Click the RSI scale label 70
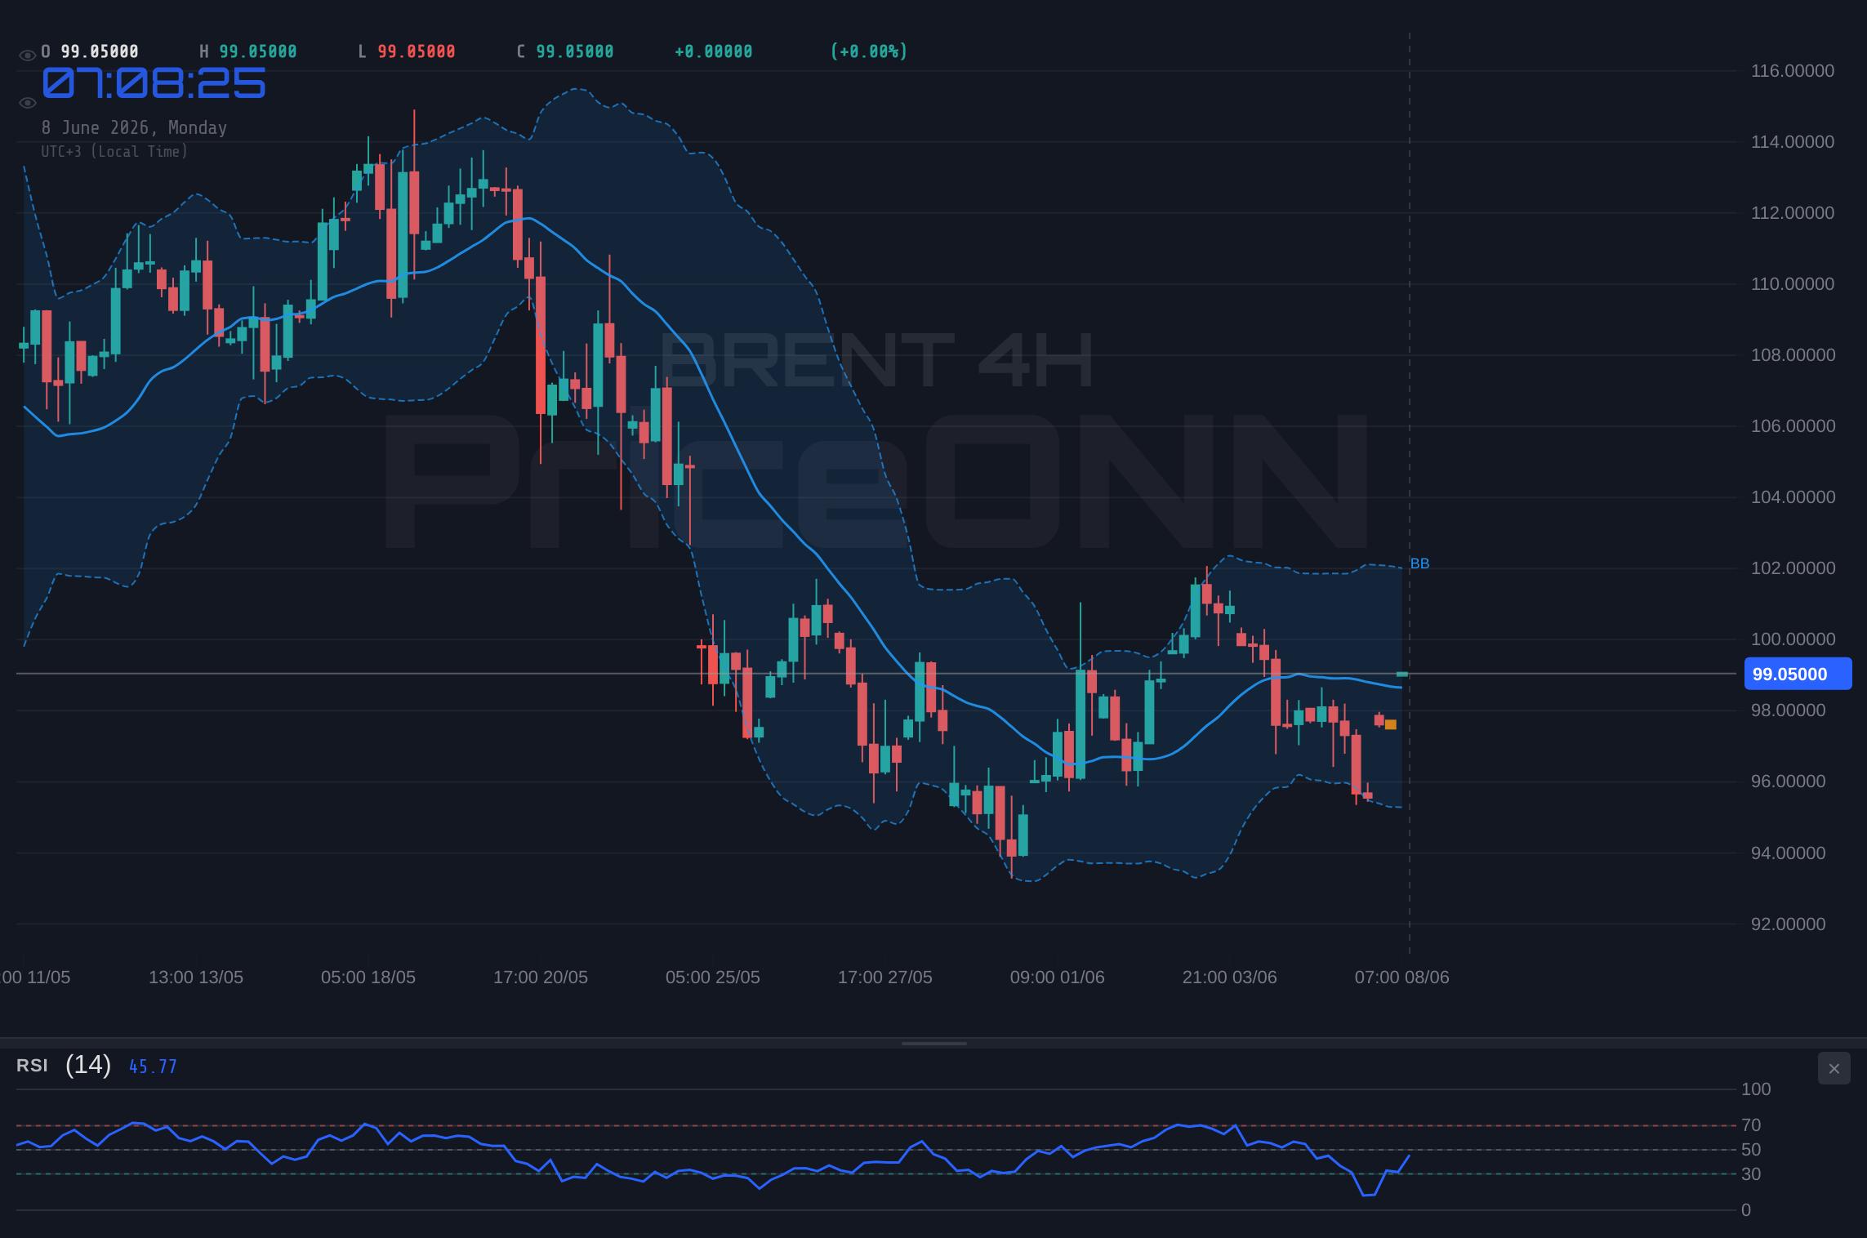Screen dimensions: 1867x1238 [1751, 1125]
